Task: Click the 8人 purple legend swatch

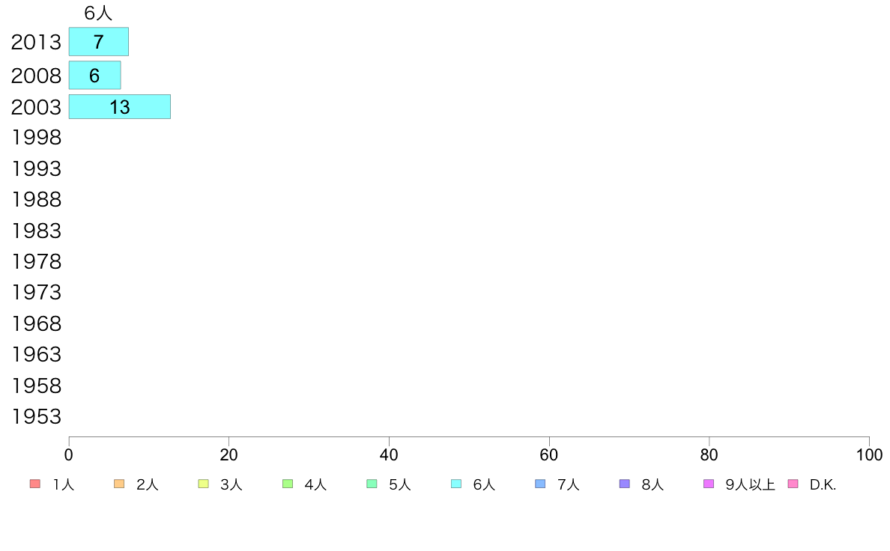Action: [x=624, y=484]
